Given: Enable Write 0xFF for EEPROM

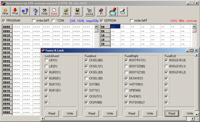Looking at the screenshot, I should (132, 21).
